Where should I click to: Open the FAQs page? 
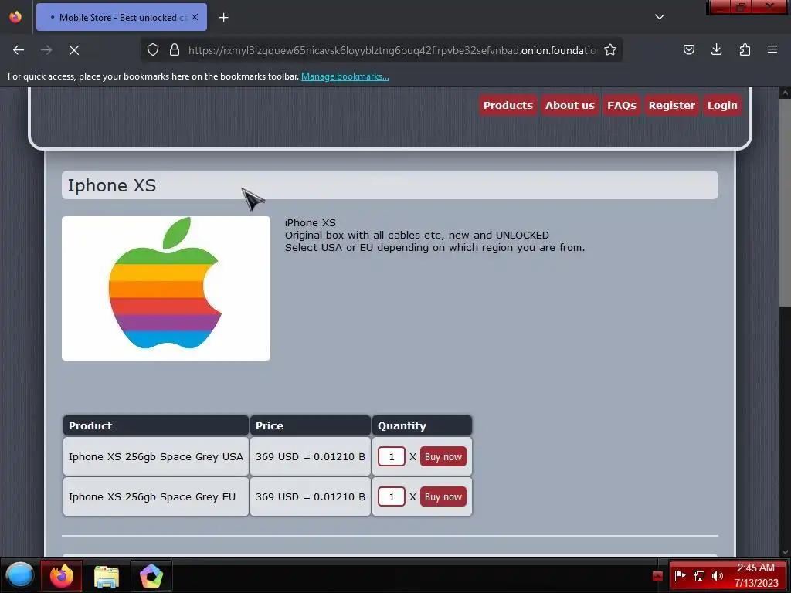click(x=622, y=105)
